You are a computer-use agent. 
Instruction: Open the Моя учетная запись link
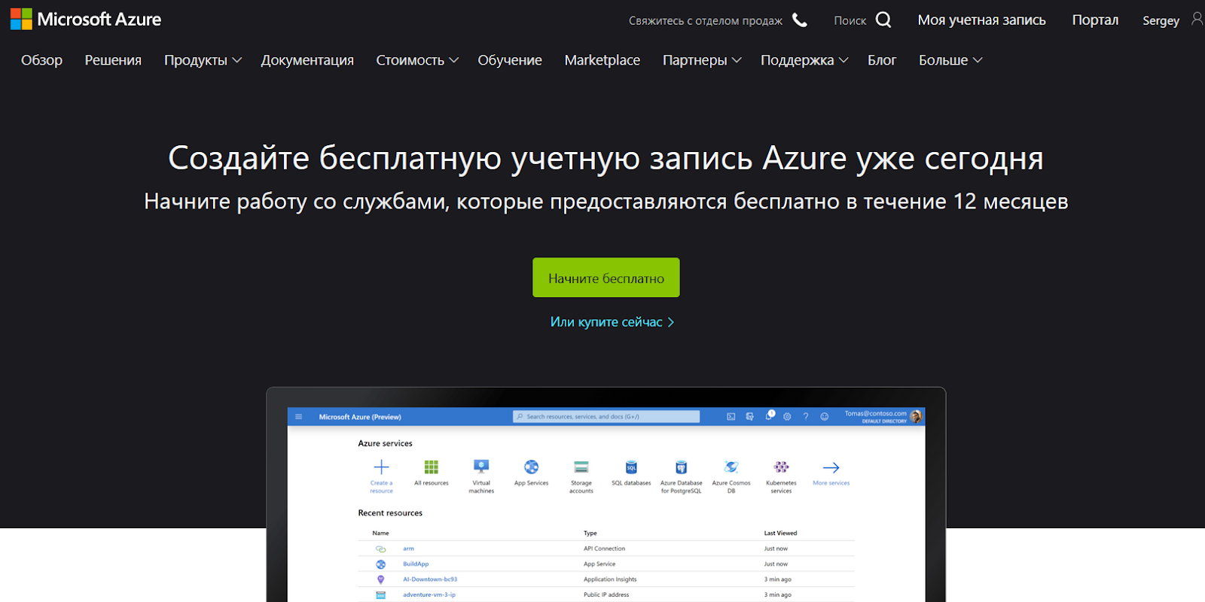click(x=981, y=20)
